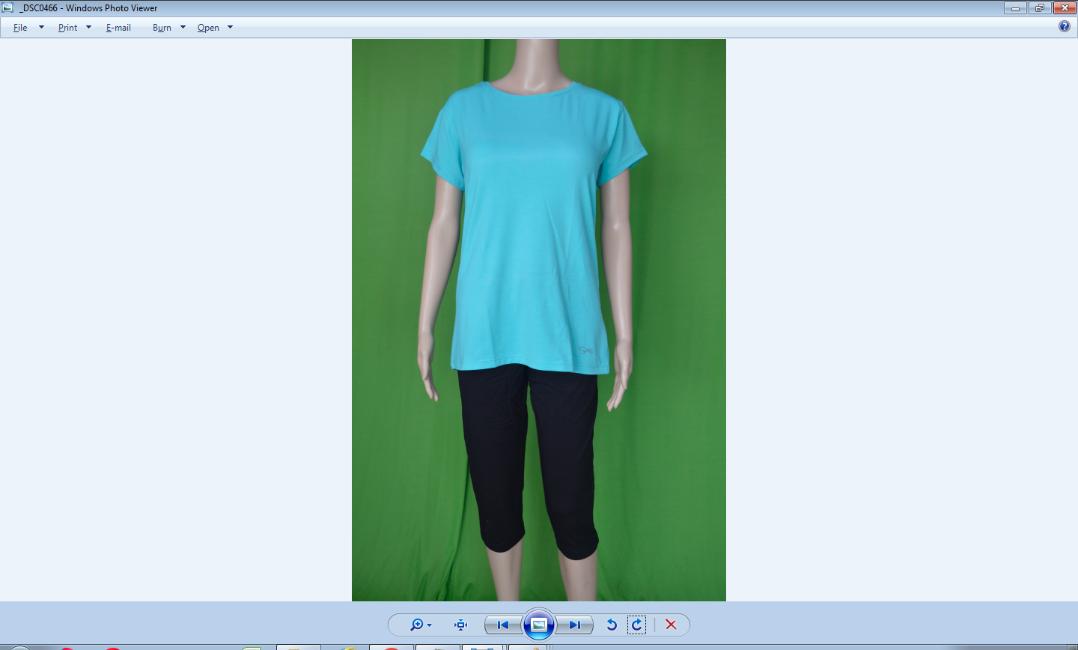
Task: Expand the Open dropdown arrow
Action: (x=230, y=28)
